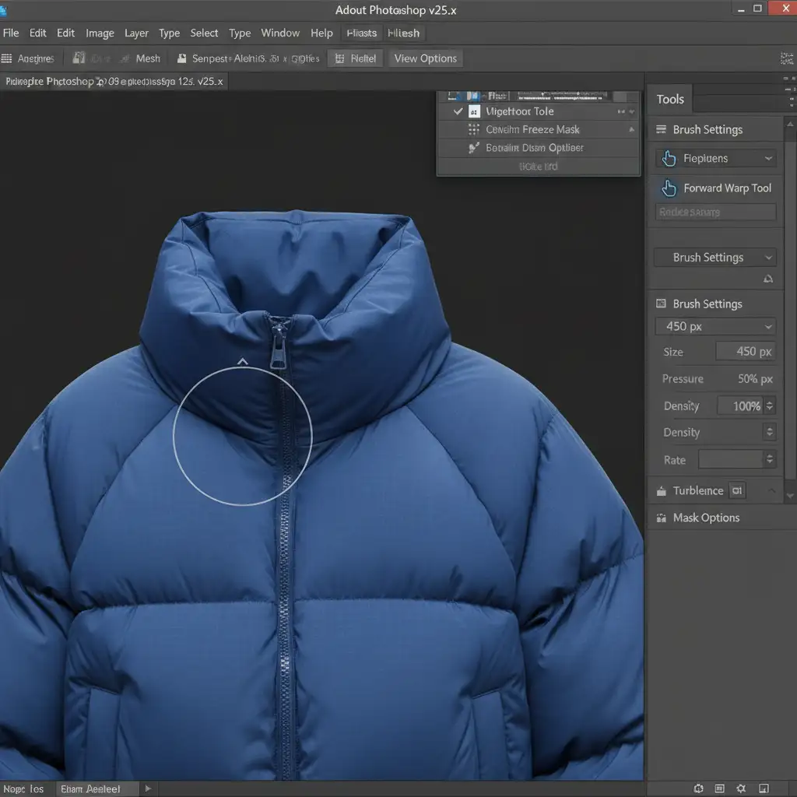Click the Turbulence icon in the panel
The image size is (797, 797).
coord(662,491)
